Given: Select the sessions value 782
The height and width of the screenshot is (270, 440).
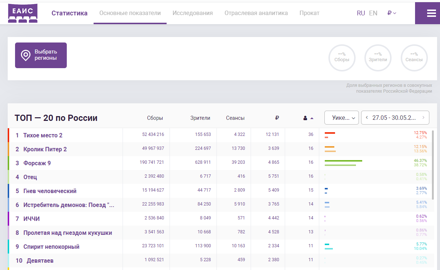Looking at the screenshot, I should click(241, 232).
